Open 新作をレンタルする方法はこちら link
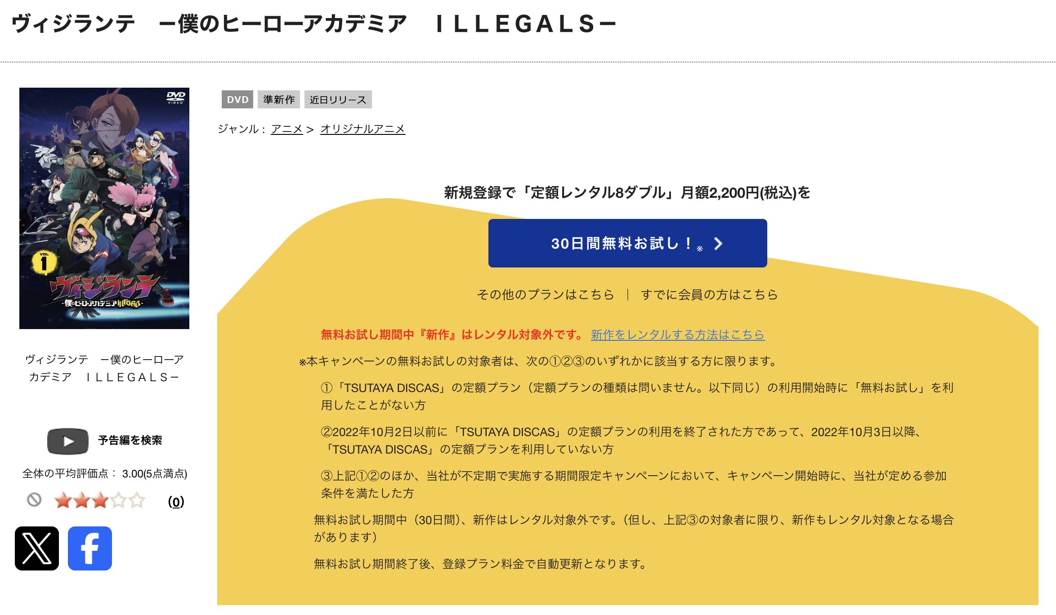The width and height of the screenshot is (1056, 615). click(x=677, y=334)
